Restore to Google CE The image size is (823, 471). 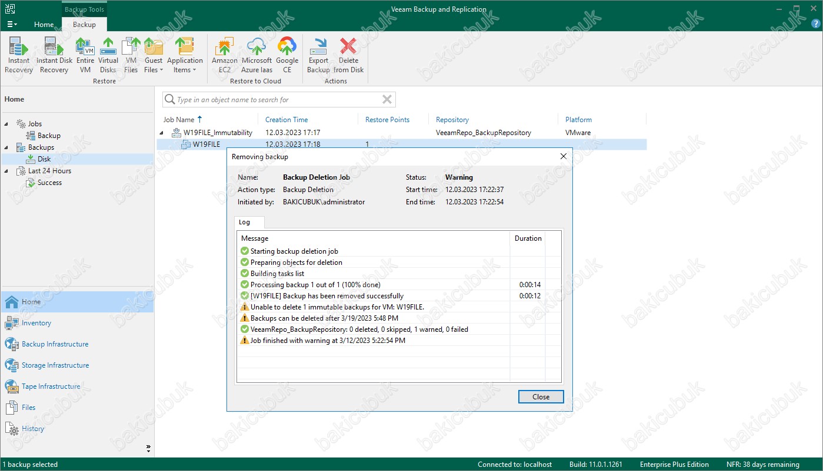coord(287,55)
